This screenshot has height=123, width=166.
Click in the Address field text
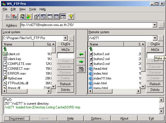coord(86,25)
